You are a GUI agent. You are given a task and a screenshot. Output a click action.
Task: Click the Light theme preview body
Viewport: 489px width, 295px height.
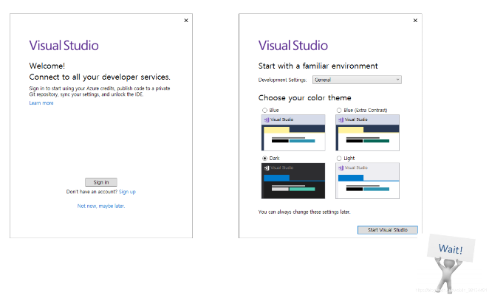[x=367, y=185]
